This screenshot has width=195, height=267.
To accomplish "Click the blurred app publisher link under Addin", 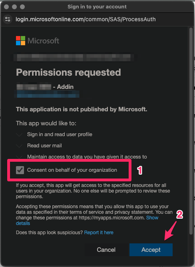I will [47, 94].
